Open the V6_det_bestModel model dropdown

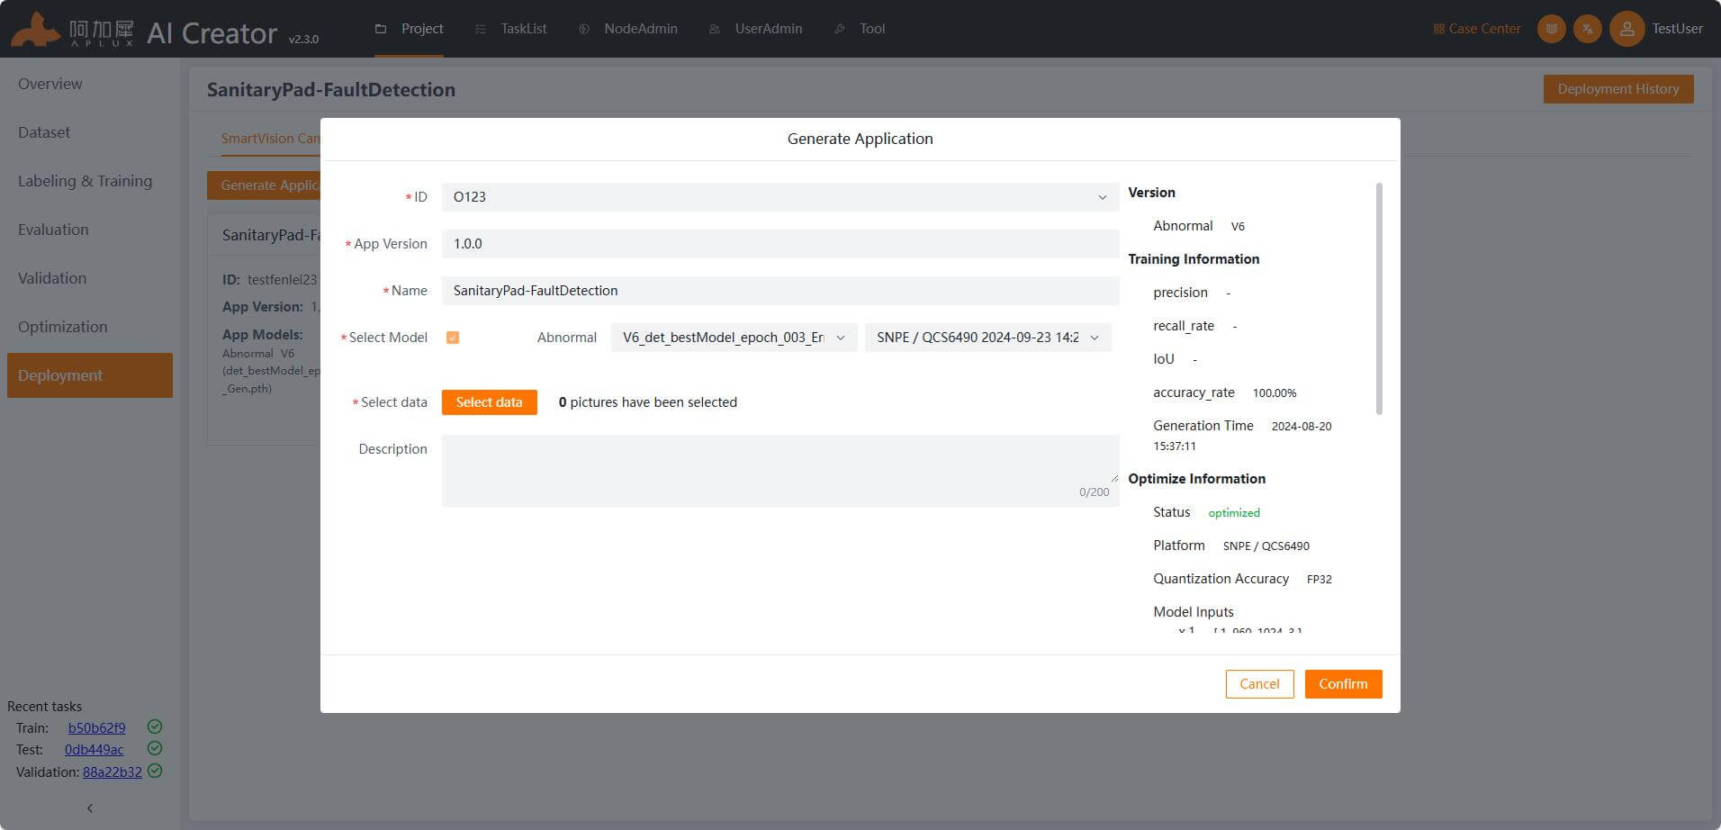[734, 338]
